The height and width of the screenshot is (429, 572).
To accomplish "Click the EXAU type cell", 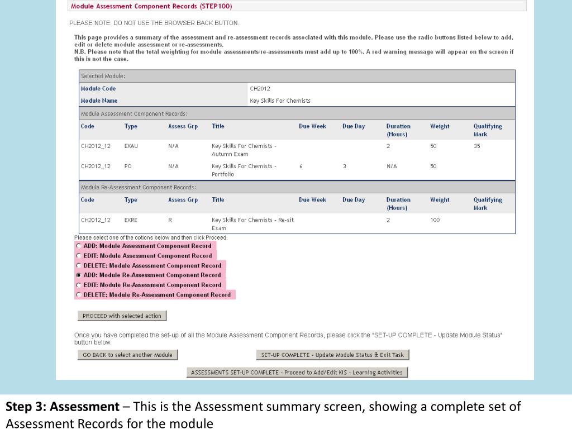I will click(131, 146).
